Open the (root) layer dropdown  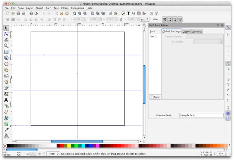[x=53, y=154]
